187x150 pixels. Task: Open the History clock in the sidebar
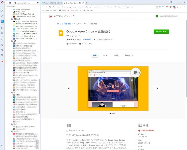pos(2,45)
